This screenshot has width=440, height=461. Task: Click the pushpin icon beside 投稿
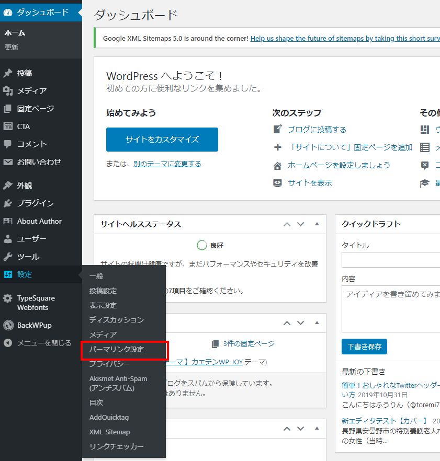coord(8,73)
